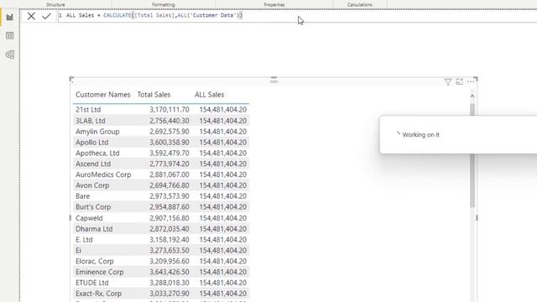The width and height of the screenshot is (537, 302).
Task: Click Total Sales value 2,881,067.00
Action: pos(169,174)
